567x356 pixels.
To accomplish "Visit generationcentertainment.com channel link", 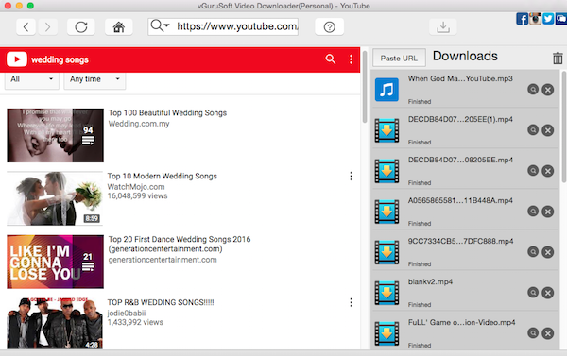I will click(x=163, y=260).
